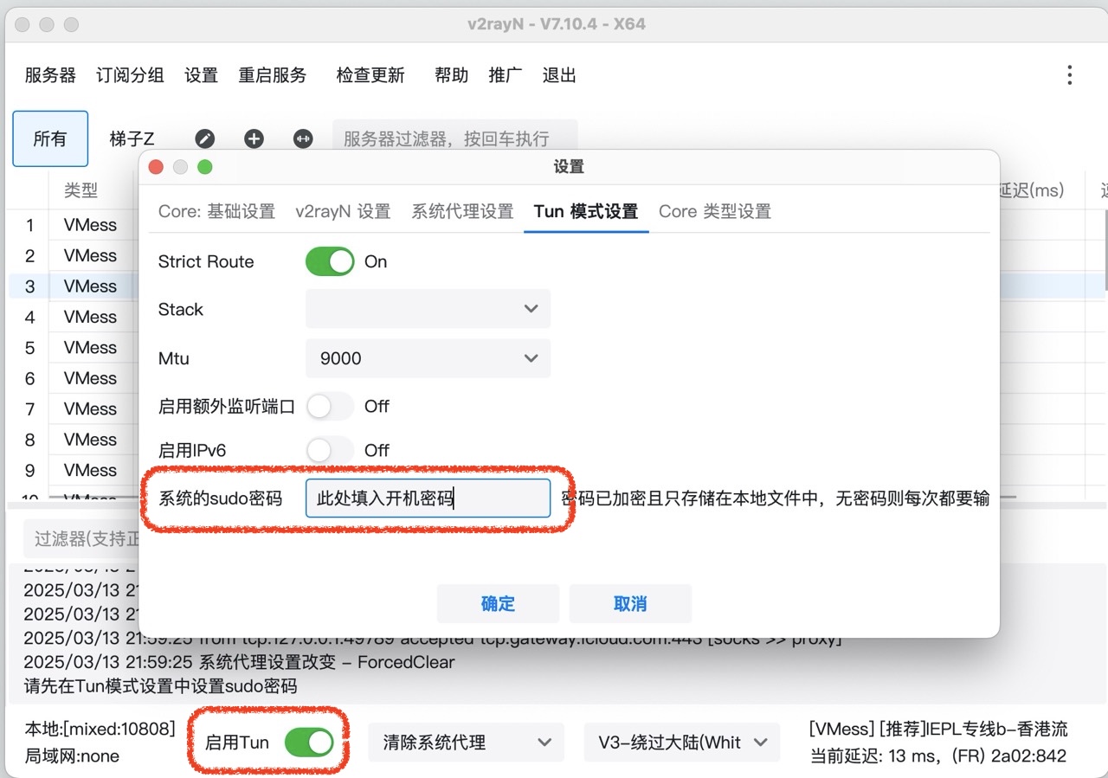Open the three-dot overflow menu

1070,75
